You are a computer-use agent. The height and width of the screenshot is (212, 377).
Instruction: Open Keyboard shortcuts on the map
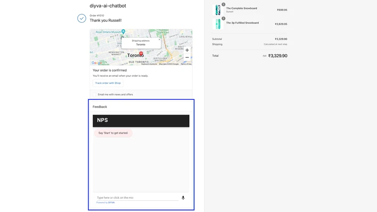click(149, 64)
